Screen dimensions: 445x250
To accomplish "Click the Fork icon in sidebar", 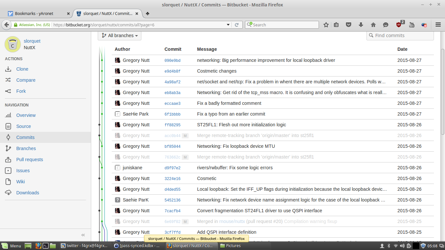I will (8, 91).
